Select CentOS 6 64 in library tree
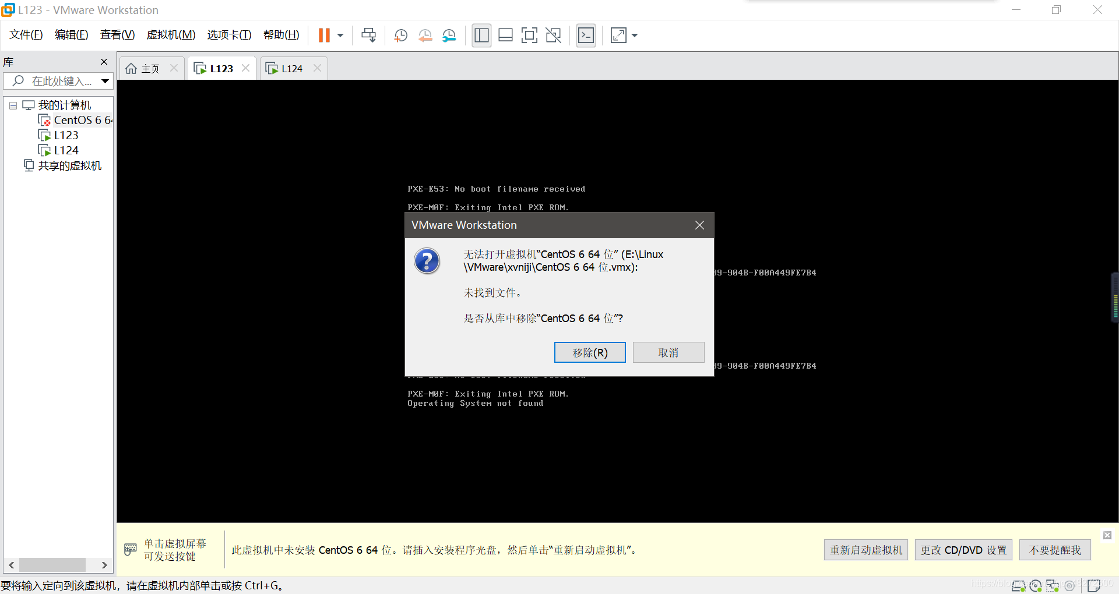 click(83, 121)
